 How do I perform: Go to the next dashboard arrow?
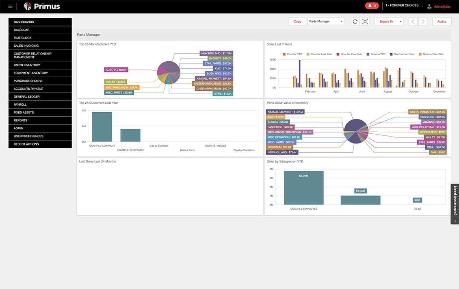point(423,22)
